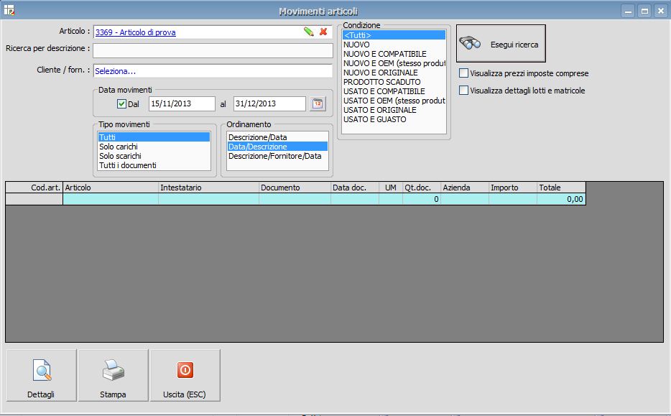Click the end date field 31/12/2013
This screenshot has width=671, height=416.
tap(269, 103)
